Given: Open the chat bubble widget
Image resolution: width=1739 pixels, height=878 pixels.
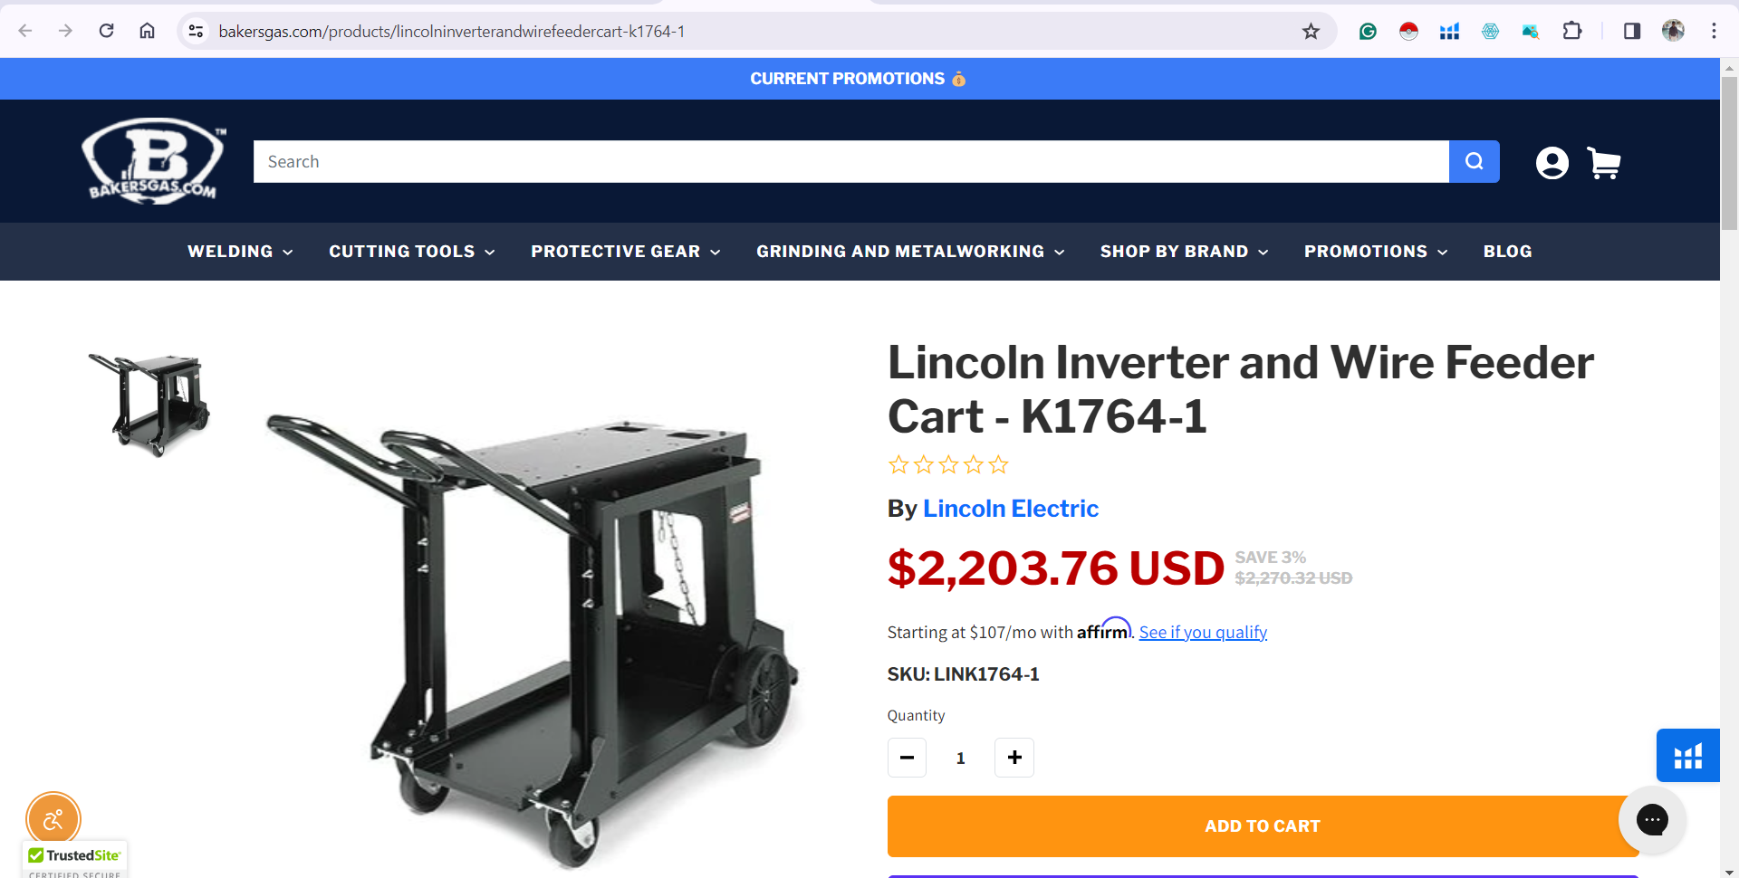Looking at the screenshot, I should pyautogui.click(x=1652, y=819).
